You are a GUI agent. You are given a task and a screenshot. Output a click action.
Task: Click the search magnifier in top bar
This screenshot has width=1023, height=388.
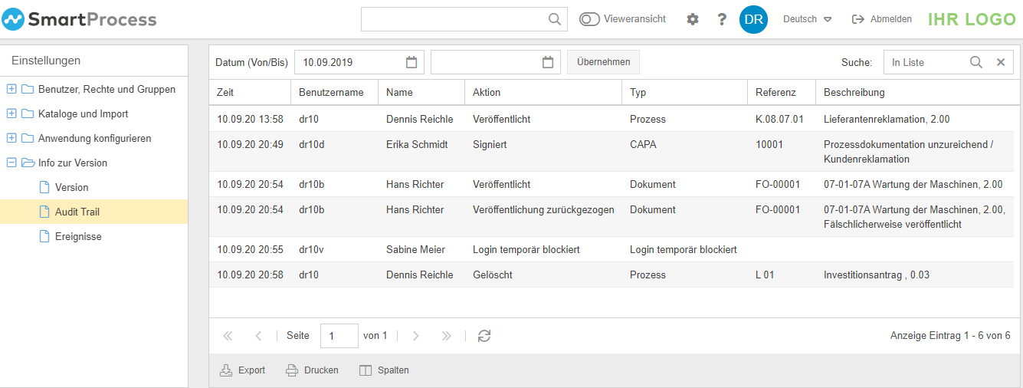click(555, 19)
